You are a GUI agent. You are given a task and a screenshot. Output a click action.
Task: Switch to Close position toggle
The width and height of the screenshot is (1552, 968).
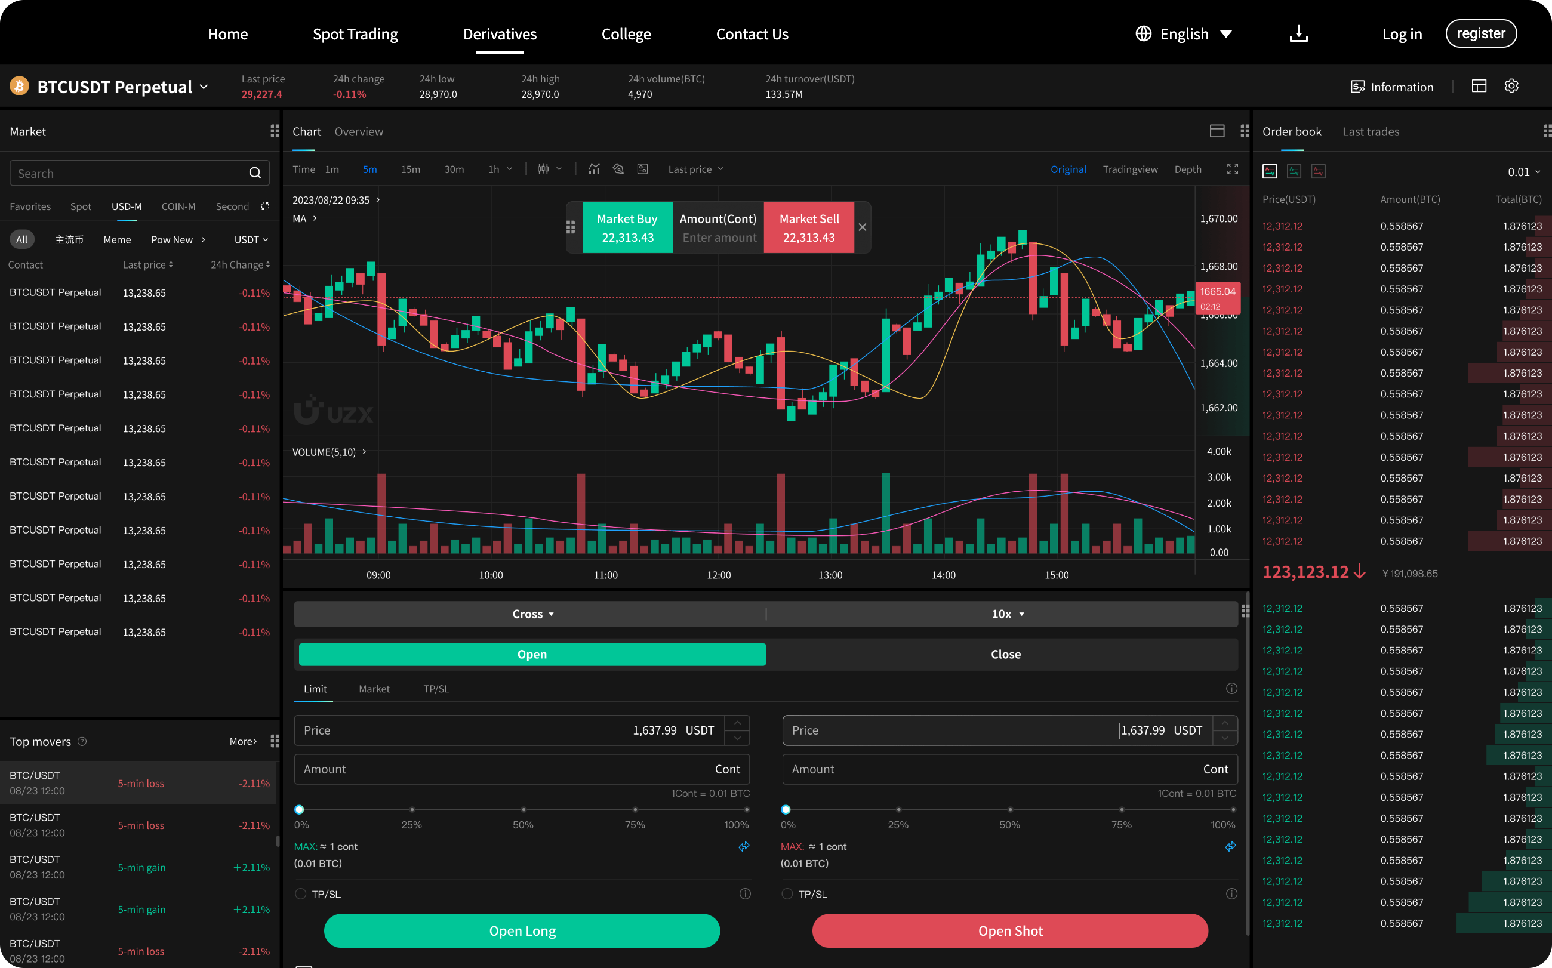click(1005, 654)
